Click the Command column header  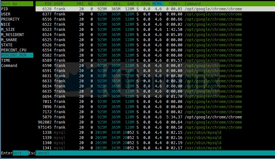point(193,4)
